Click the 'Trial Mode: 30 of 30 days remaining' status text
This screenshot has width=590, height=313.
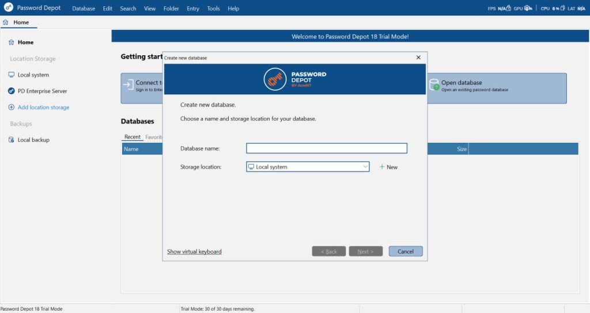pos(217,309)
